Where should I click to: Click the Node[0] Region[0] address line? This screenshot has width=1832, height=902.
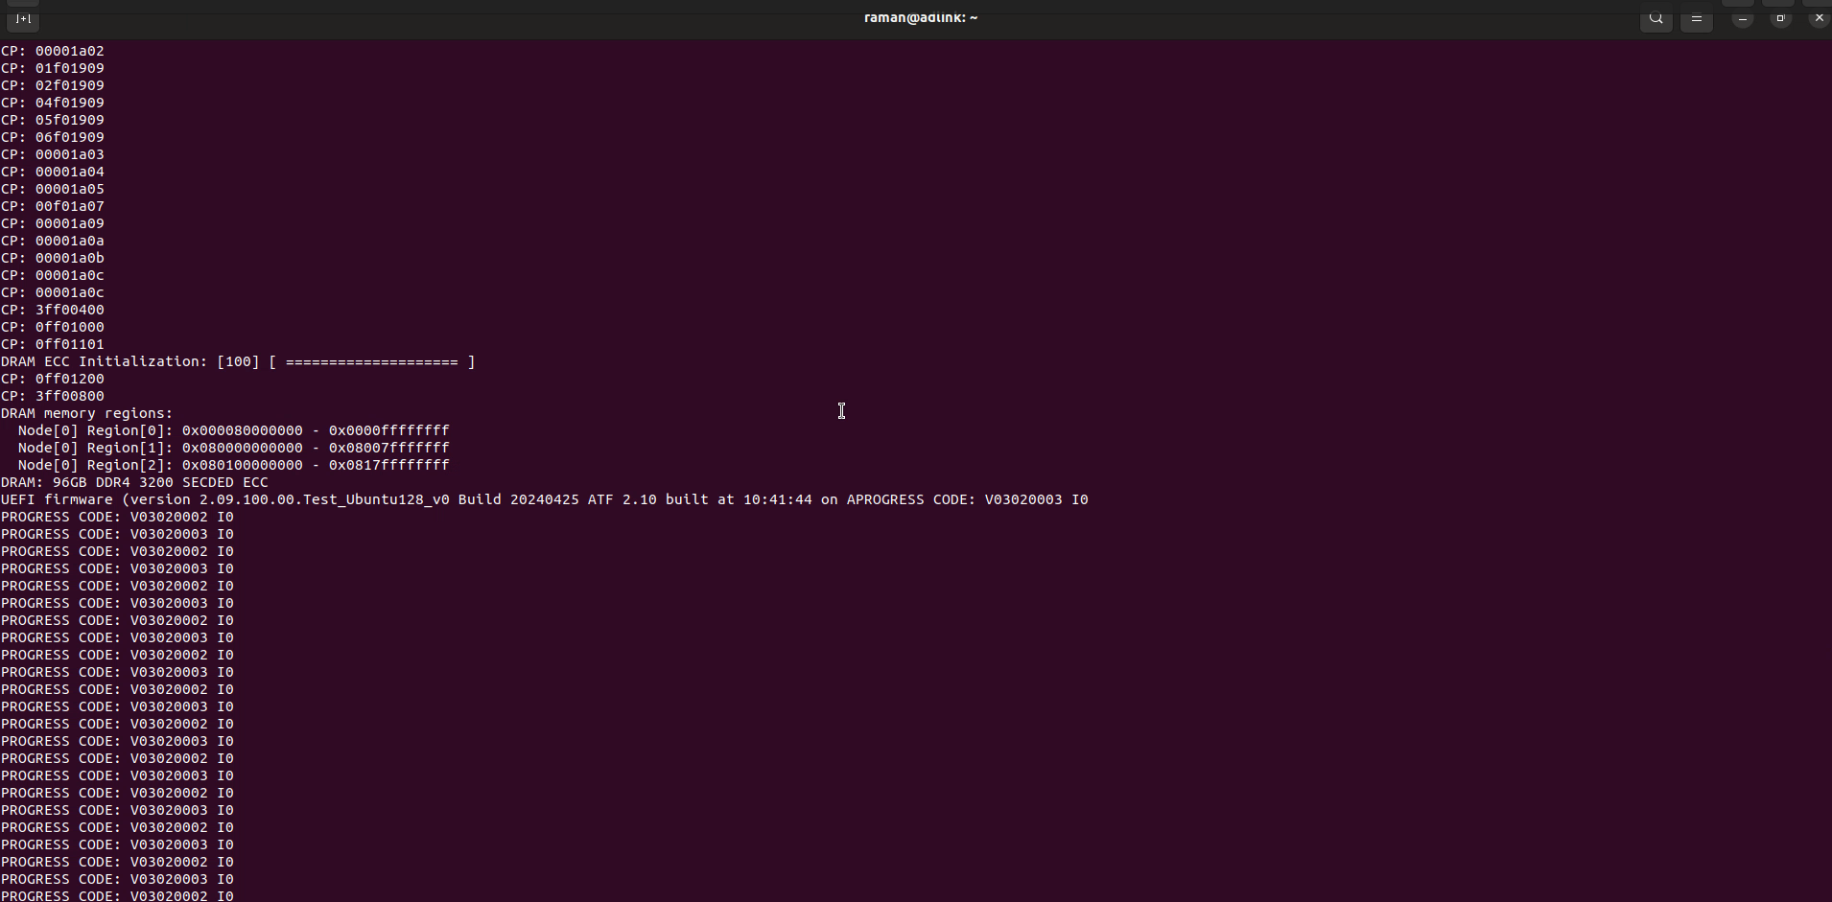pyautogui.click(x=234, y=430)
